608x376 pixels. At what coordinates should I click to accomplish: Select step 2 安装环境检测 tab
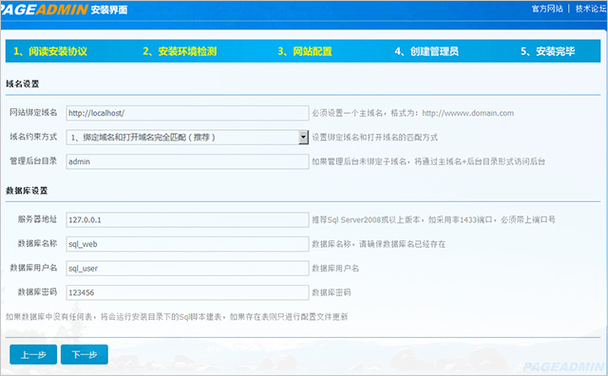[180, 51]
